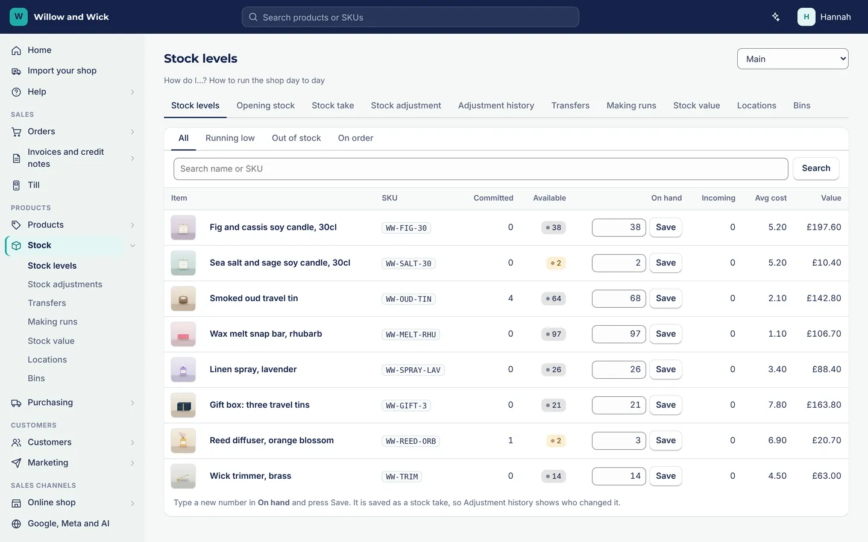The width and height of the screenshot is (868, 542).
Task: Click the Fig and cassis candle thumbnail
Action: 183,228
